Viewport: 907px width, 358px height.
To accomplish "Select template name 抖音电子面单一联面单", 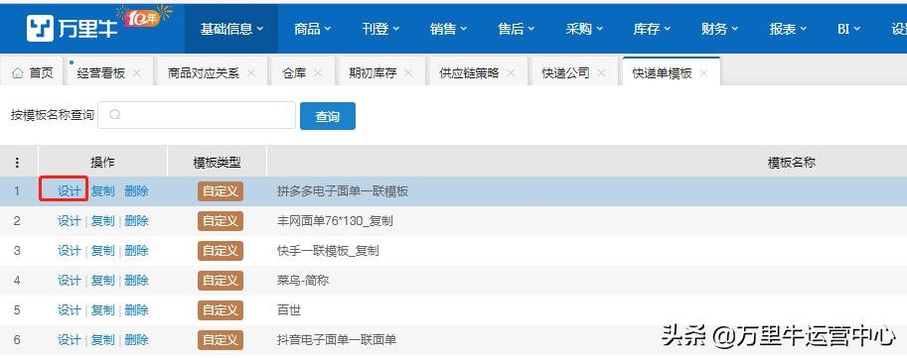I will pyautogui.click(x=337, y=339).
